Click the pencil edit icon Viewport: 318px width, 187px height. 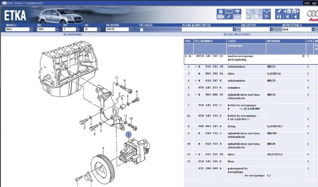point(229,17)
